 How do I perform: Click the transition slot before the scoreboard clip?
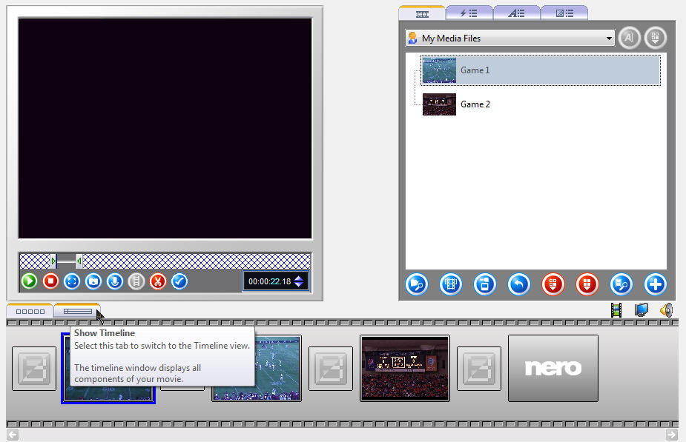331,369
